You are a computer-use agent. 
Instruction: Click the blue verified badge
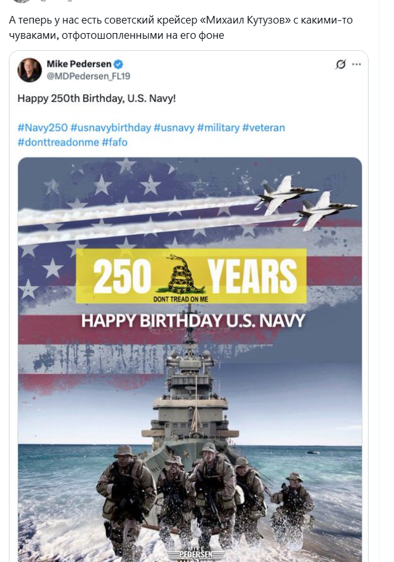pyautogui.click(x=118, y=64)
